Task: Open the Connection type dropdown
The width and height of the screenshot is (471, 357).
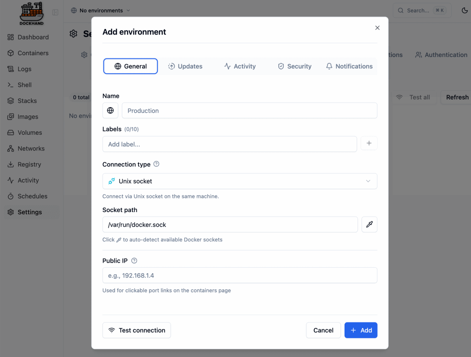Action: pyautogui.click(x=240, y=181)
